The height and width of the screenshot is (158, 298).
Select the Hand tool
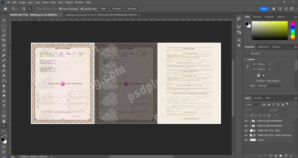(x=4, y=121)
